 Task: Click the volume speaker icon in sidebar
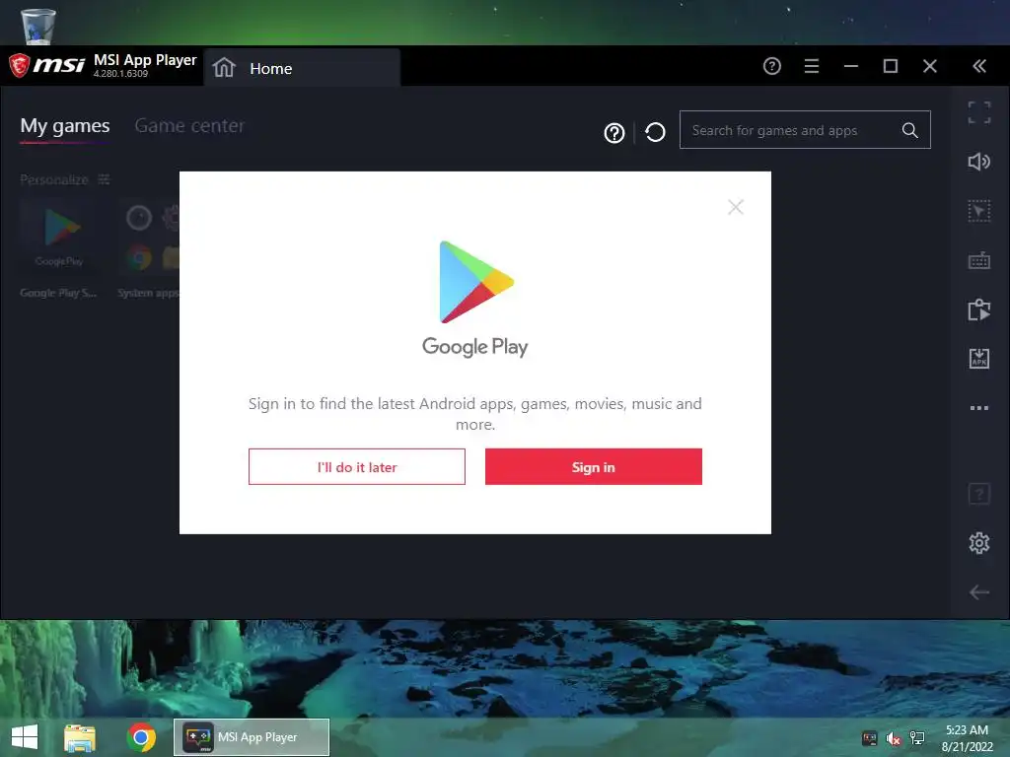point(979,162)
